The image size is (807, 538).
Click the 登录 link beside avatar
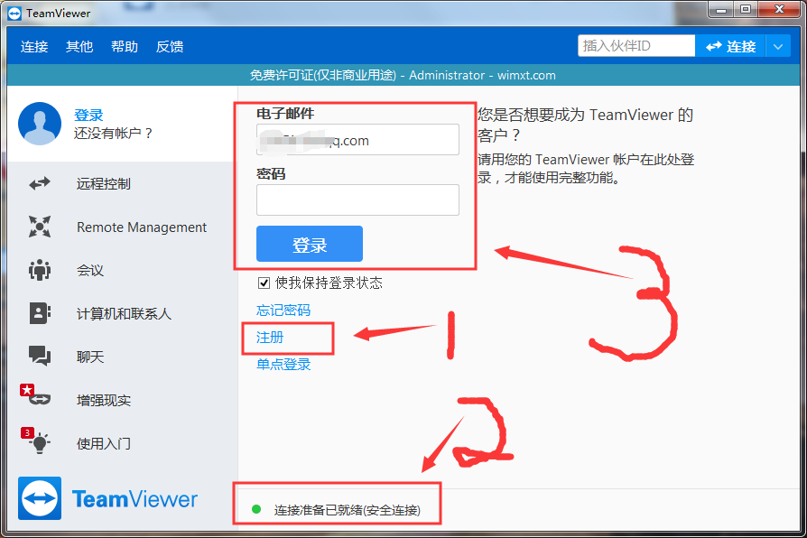tap(88, 115)
